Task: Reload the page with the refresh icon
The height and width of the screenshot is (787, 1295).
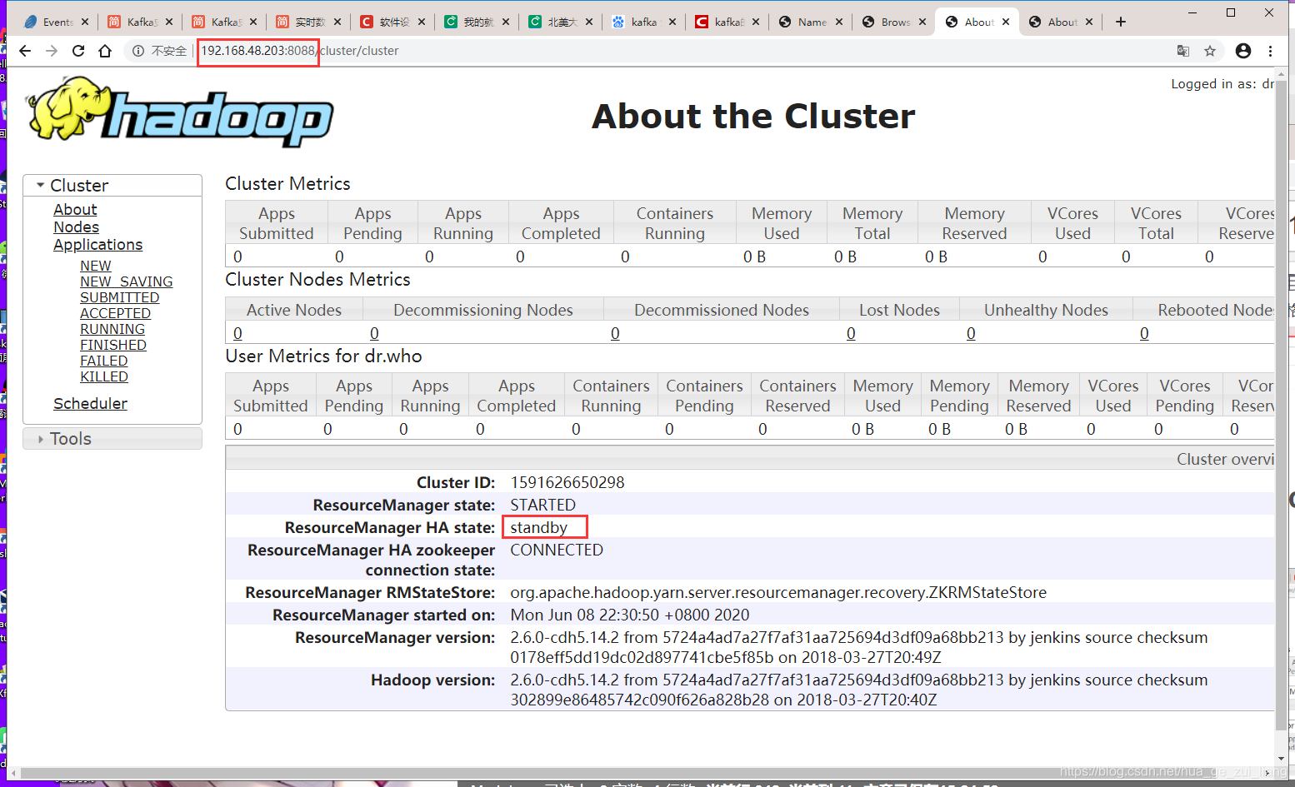Action: pyautogui.click(x=78, y=51)
